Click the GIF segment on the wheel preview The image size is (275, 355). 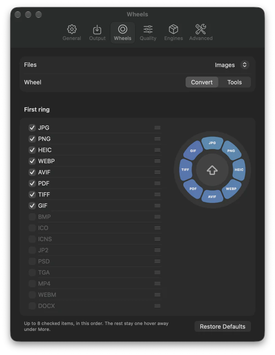click(x=193, y=150)
